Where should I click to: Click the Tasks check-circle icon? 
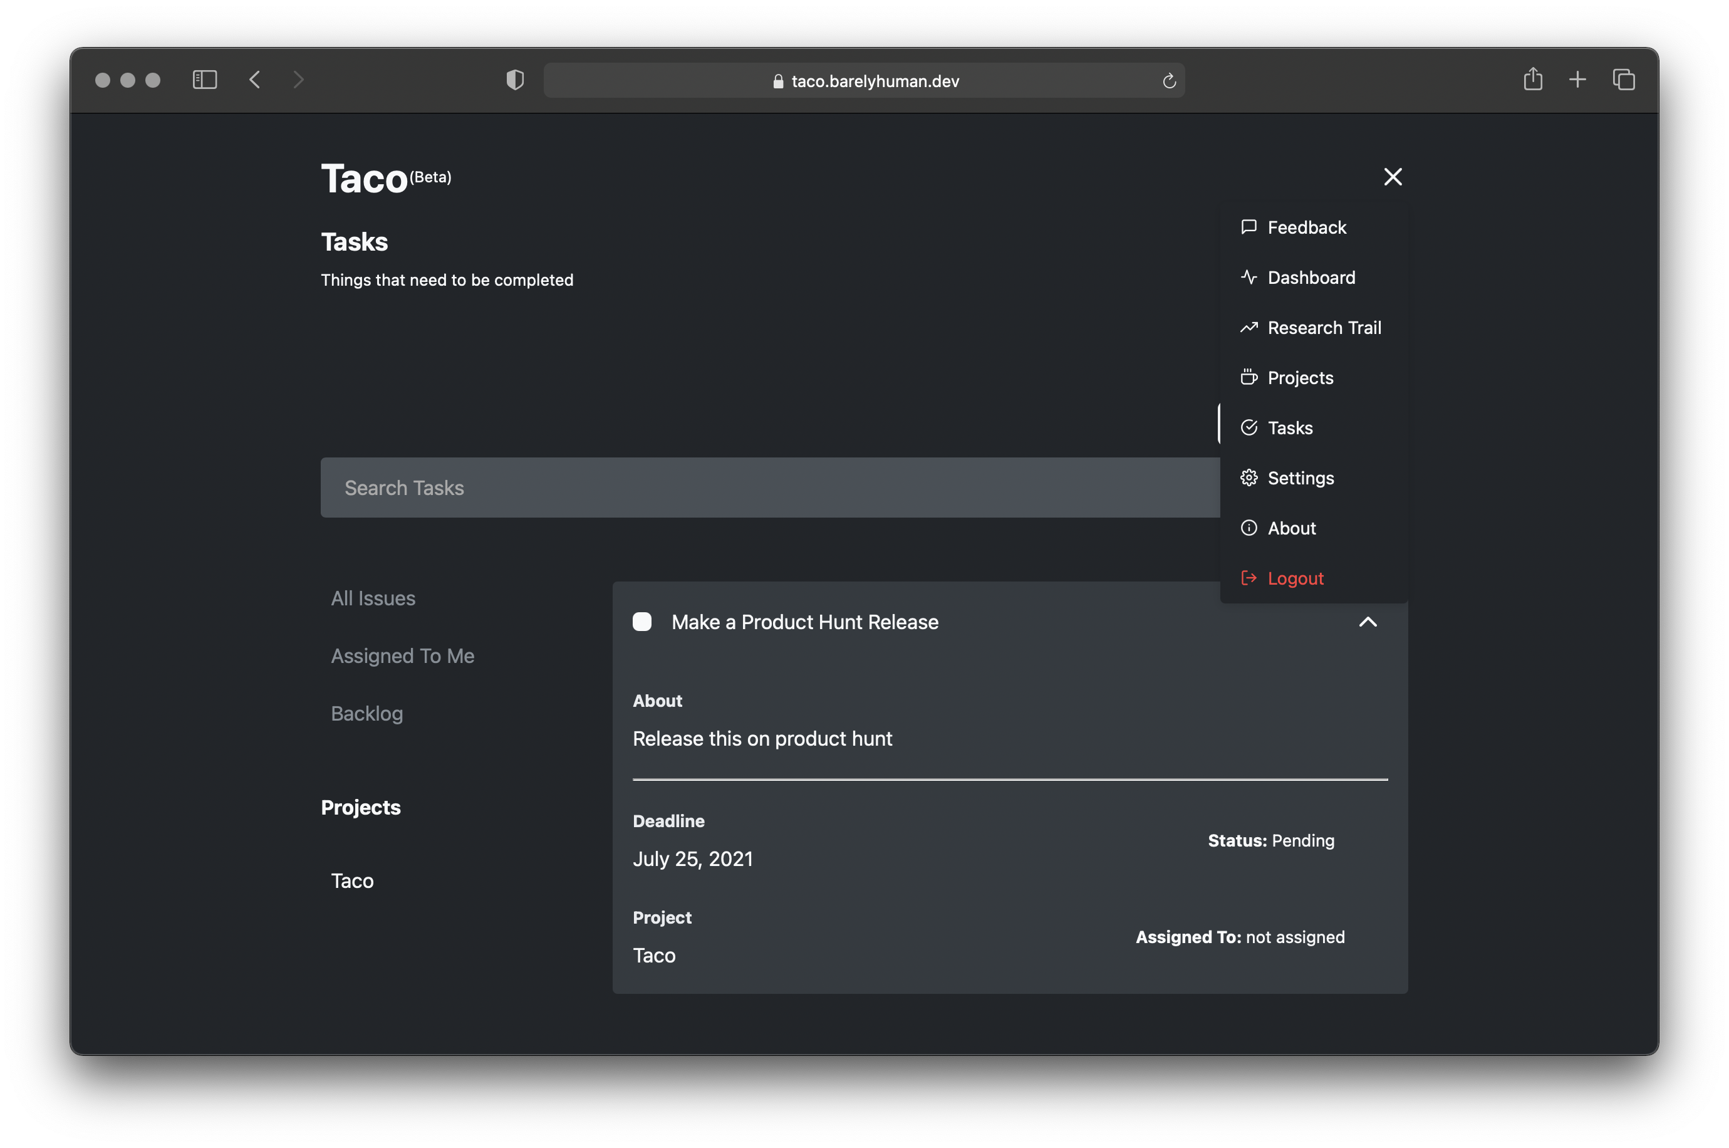click(1249, 427)
